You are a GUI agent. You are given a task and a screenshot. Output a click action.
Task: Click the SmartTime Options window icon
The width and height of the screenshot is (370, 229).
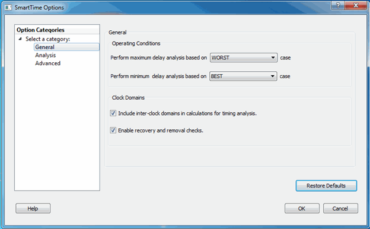tap(8, 8)
